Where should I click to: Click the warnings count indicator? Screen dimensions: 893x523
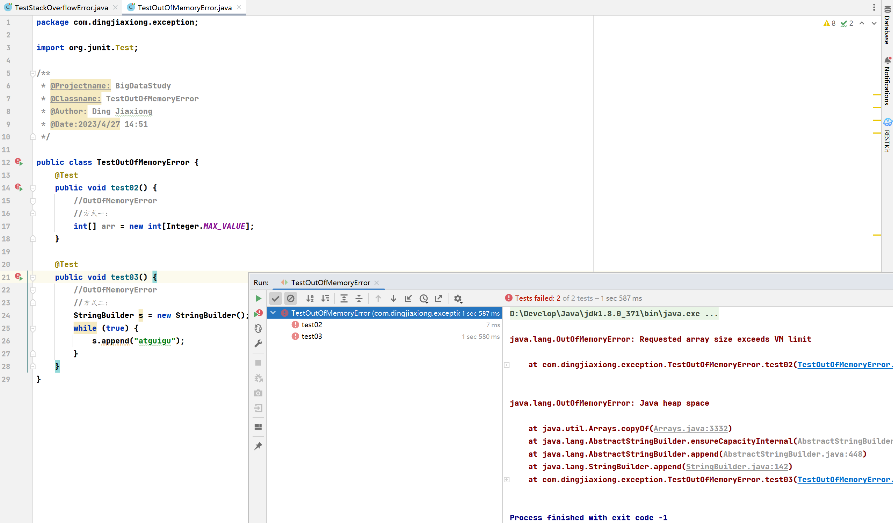(x=830, y=24)
